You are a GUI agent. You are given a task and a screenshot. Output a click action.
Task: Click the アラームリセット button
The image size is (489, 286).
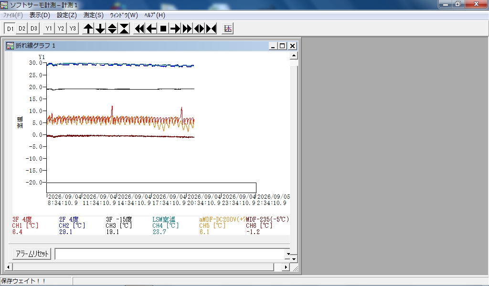pos(32,254)
